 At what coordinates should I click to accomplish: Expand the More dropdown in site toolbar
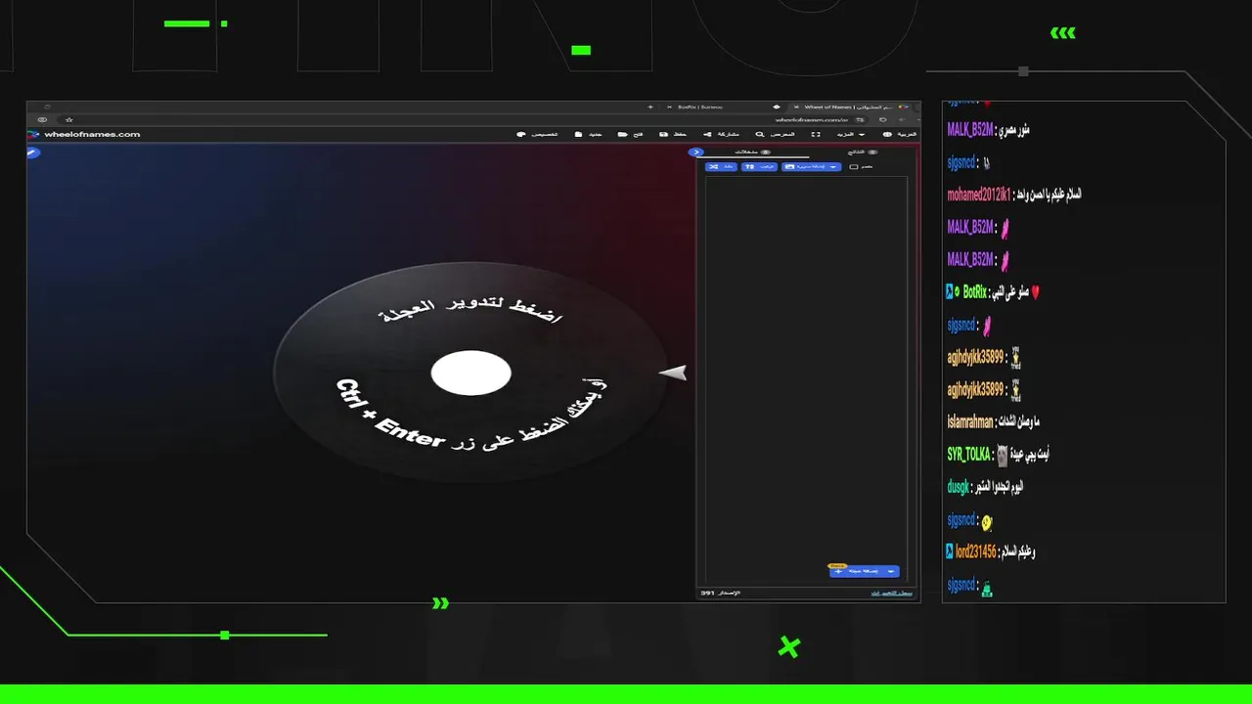851,134
